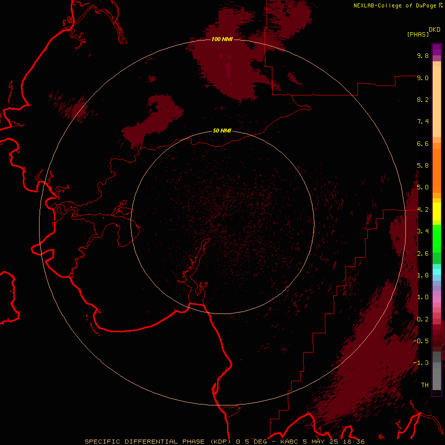This screenshot has height=445, width=445.
Task: Select the gray colorbar segment near TH
Action: (437, 379)
